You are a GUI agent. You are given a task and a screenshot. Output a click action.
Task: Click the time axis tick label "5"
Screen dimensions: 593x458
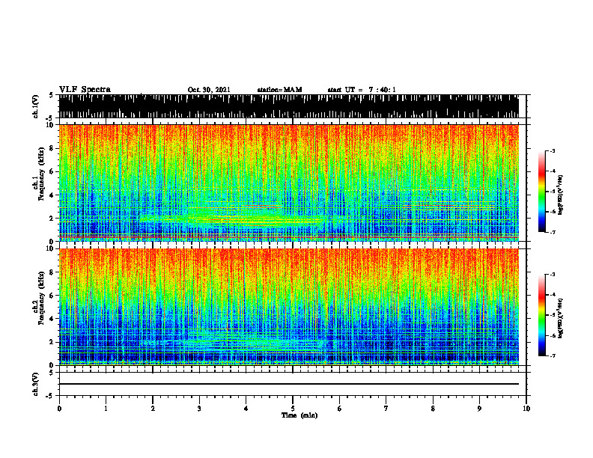click(293, 409)
